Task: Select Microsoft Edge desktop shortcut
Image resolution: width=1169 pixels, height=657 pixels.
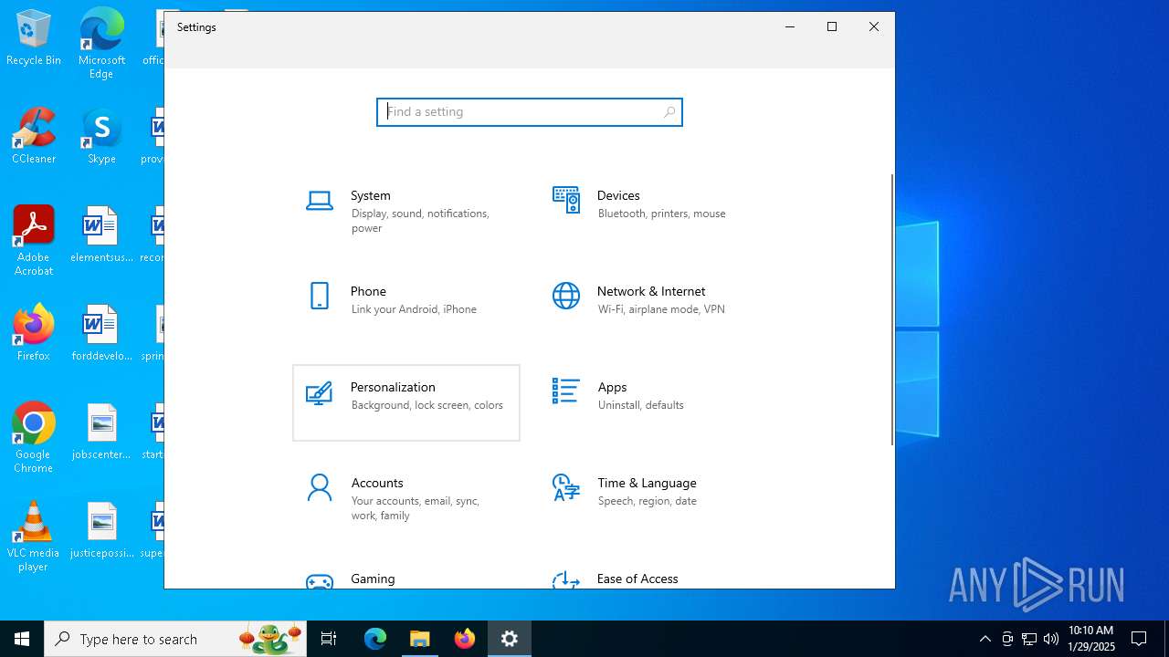Action: (101, 43)
